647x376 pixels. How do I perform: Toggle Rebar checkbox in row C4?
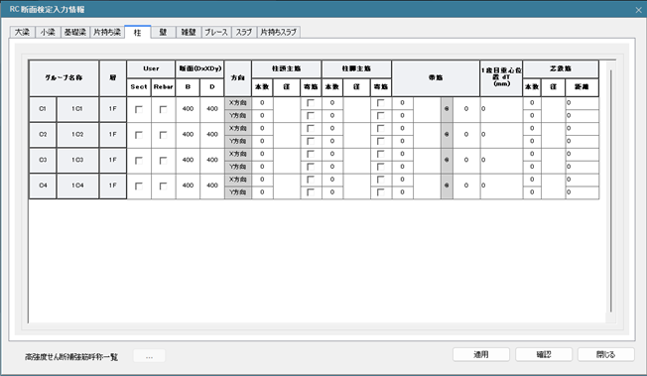point(164,187)
